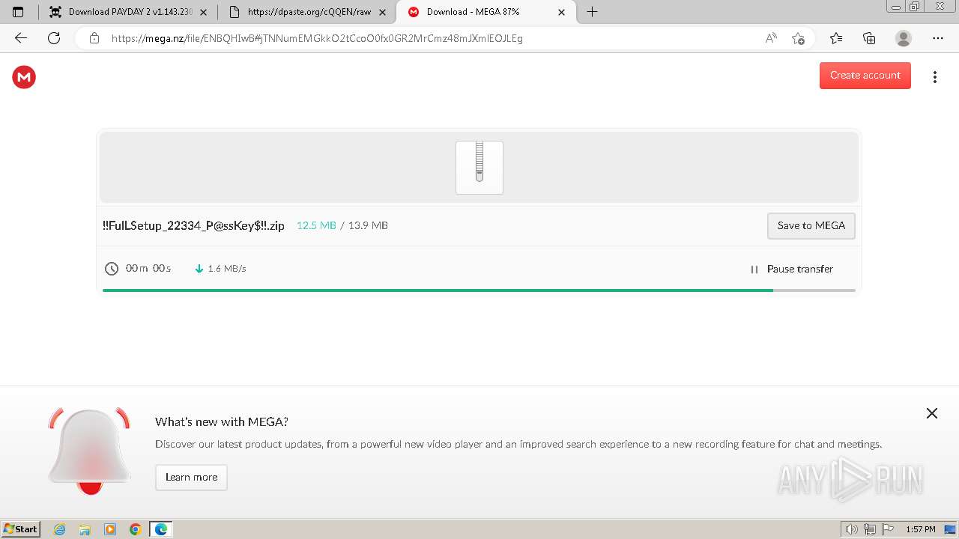The image size is (959, 539).
Task: Open the three-dot MEGA options menu
Action: coord(934,77)
